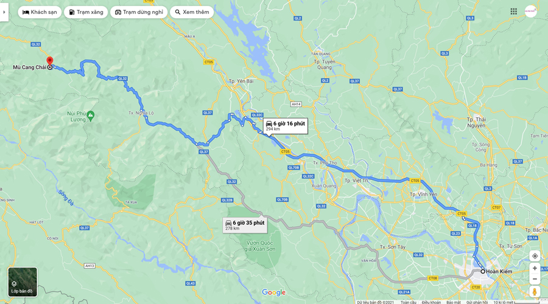The image size is (548, 304).
Task: Select the Trạm xăng gas station chip
Action: coord(86,12)
